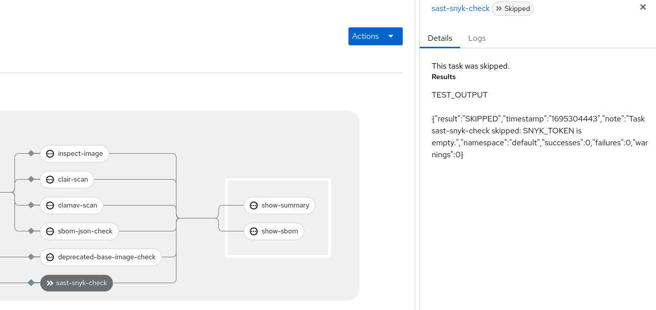Open the sast-snyk-check task link

(461, 8)
